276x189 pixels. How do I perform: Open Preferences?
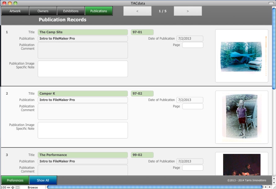click(15, 180)
